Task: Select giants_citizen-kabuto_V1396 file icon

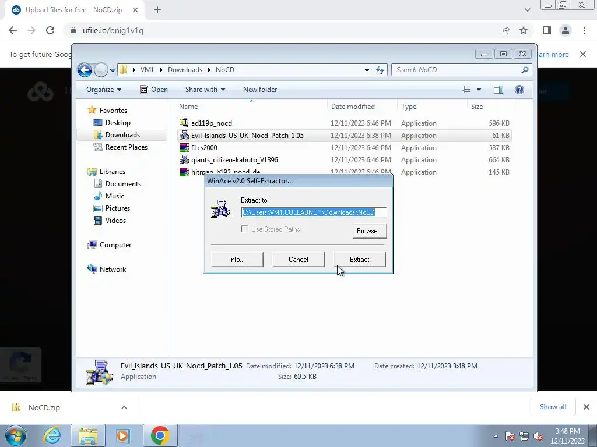Action: [x=184, y=159]
